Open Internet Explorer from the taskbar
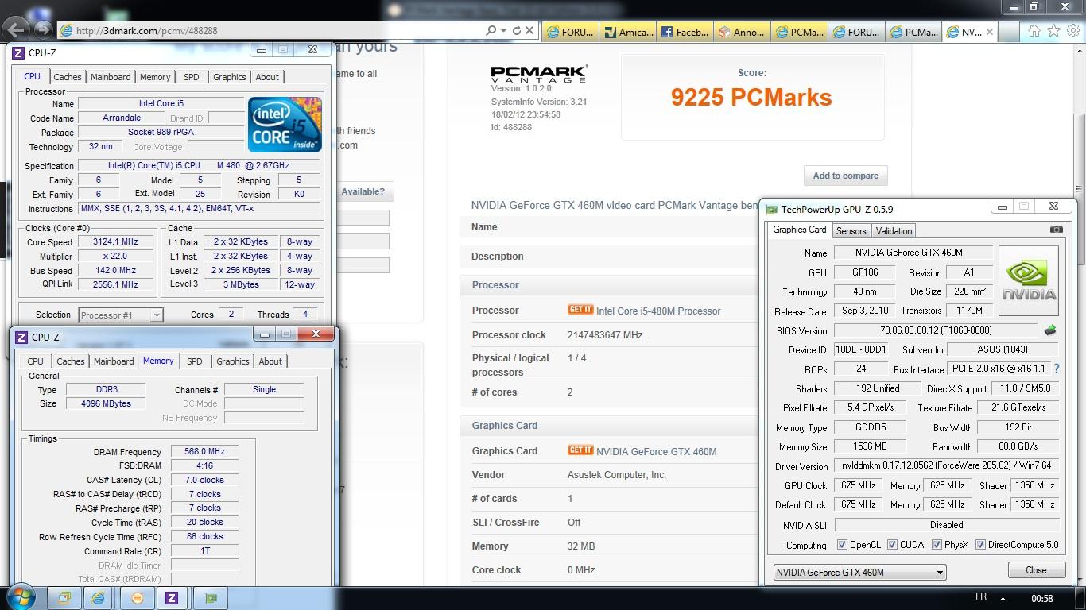1086x610 pixels. point(98,598)
